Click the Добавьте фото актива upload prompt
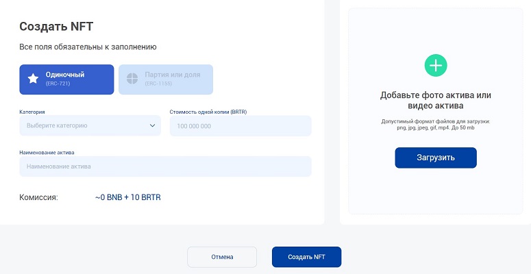The height and width of the screenshot is (274, 531). click(435, 101)
